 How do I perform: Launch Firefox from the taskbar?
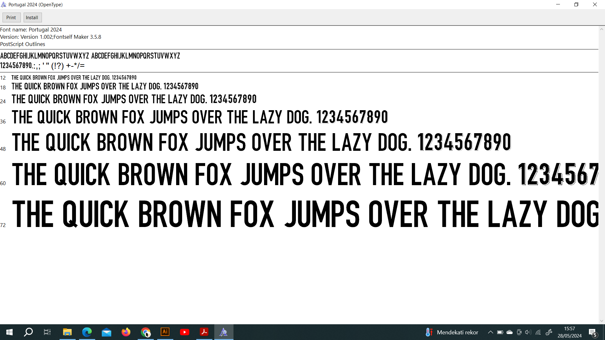[126, 332]
